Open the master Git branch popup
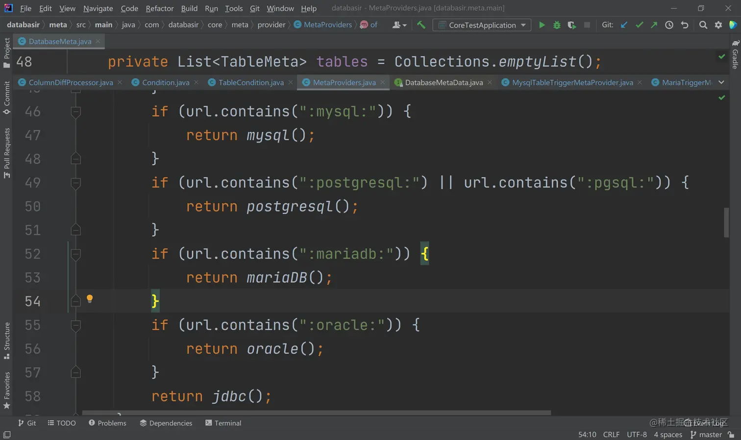This screenshot has width=741, height=440. click(x=706, y=435)
